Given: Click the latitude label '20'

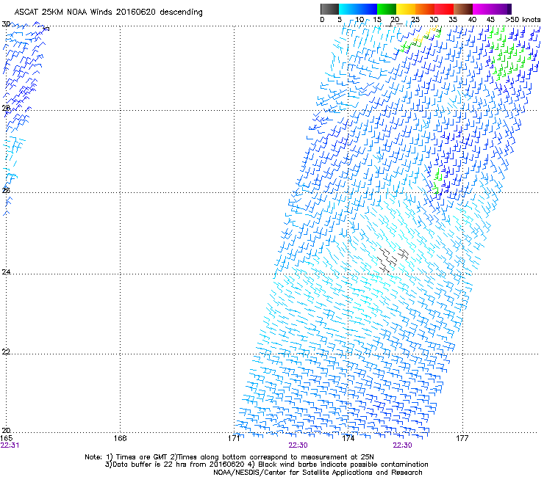Looking at the screenshot, I should [6, 430].
